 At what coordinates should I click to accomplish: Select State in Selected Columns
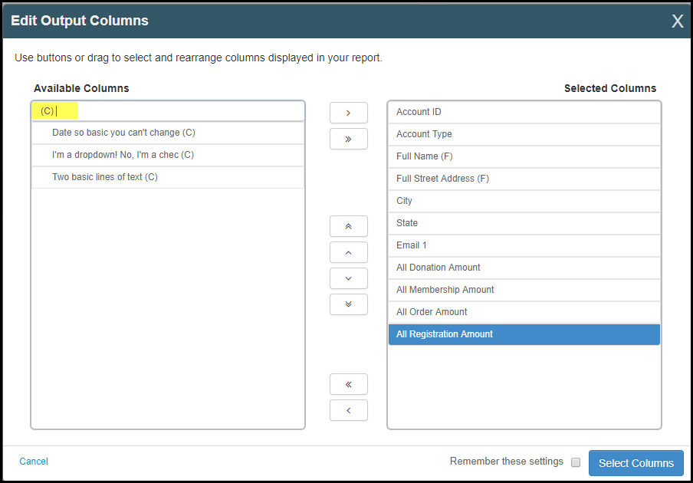524,223
